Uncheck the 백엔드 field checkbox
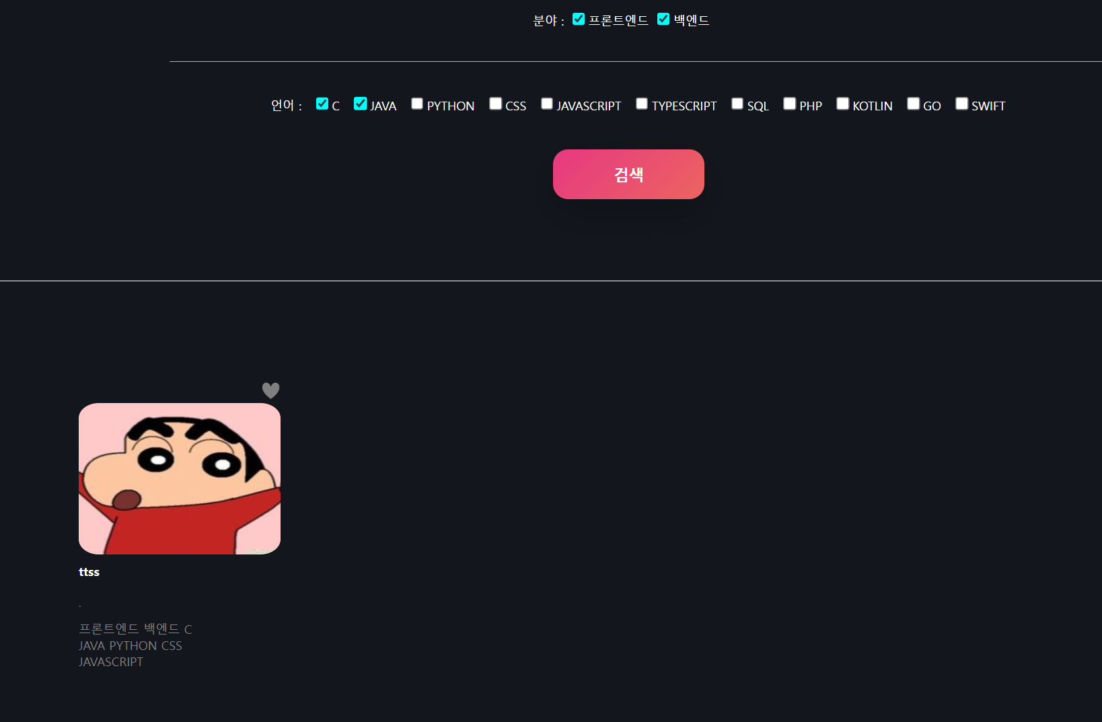1102x722 pixels. tap(663, 19)
